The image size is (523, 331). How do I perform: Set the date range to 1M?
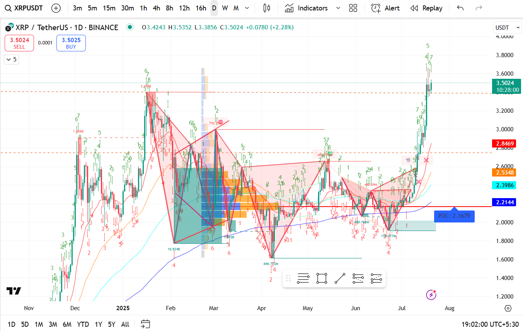[39, 324]
